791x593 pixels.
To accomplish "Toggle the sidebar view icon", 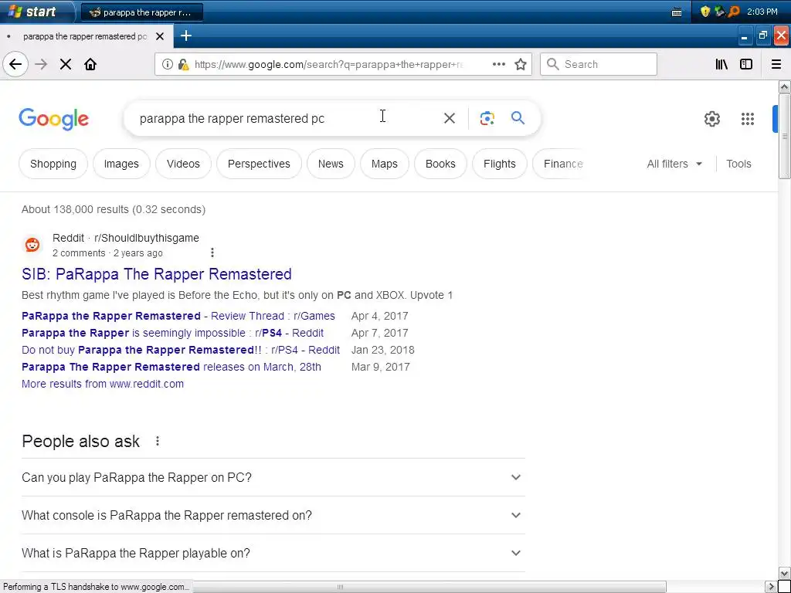I will coord(746,64).
